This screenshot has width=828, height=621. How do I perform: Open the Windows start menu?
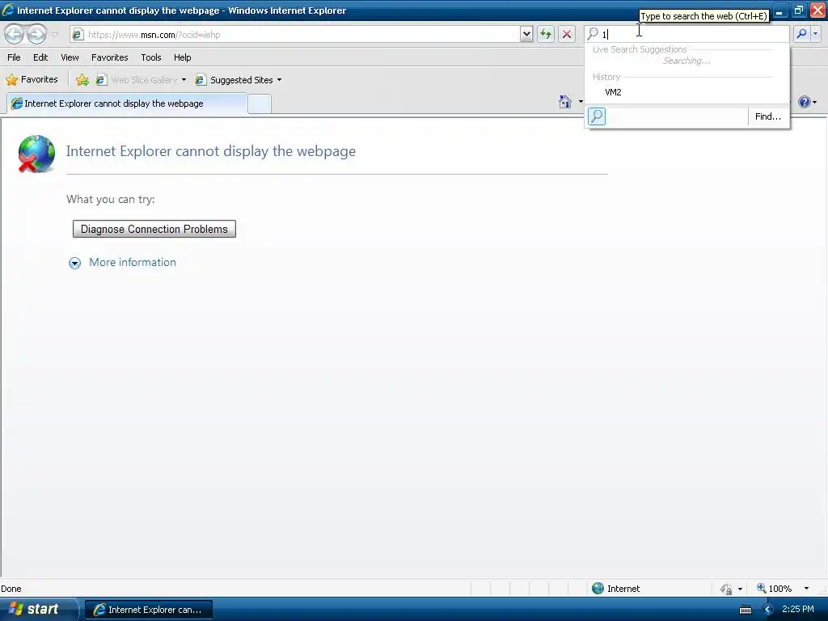pyautogui.click(x=39, y=610)
